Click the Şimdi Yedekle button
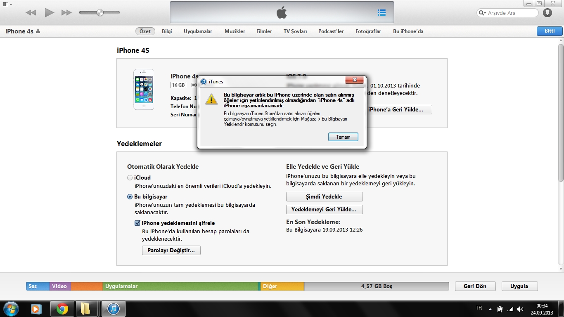This screenshot has width=564, height=317. click(324, 196)
